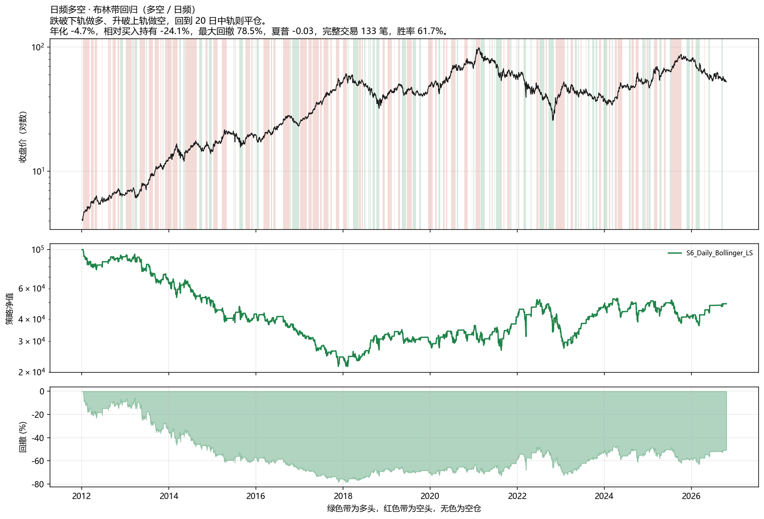Select the "2026" x-axis tick label

(x=691, y=496)
